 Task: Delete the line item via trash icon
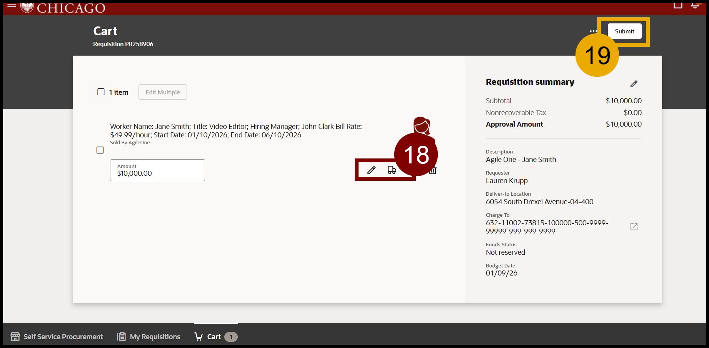(432, 170)
